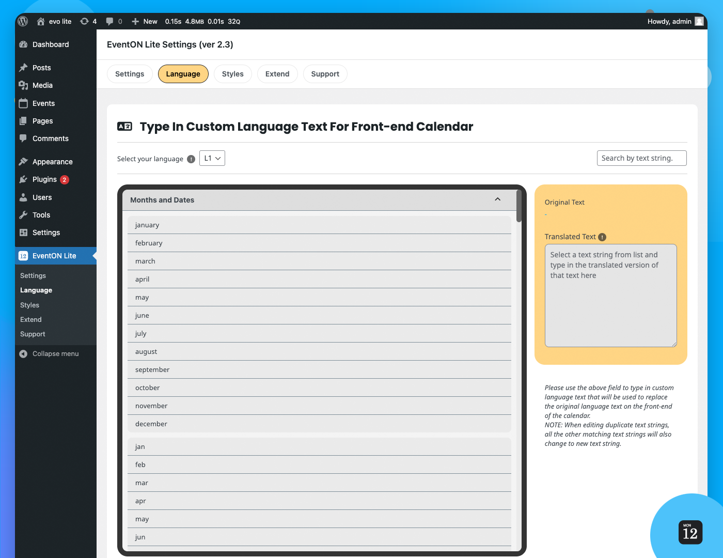This screenshot has width=723, height=558.
Task: Select the Language tab
Action: coord(183,74)
